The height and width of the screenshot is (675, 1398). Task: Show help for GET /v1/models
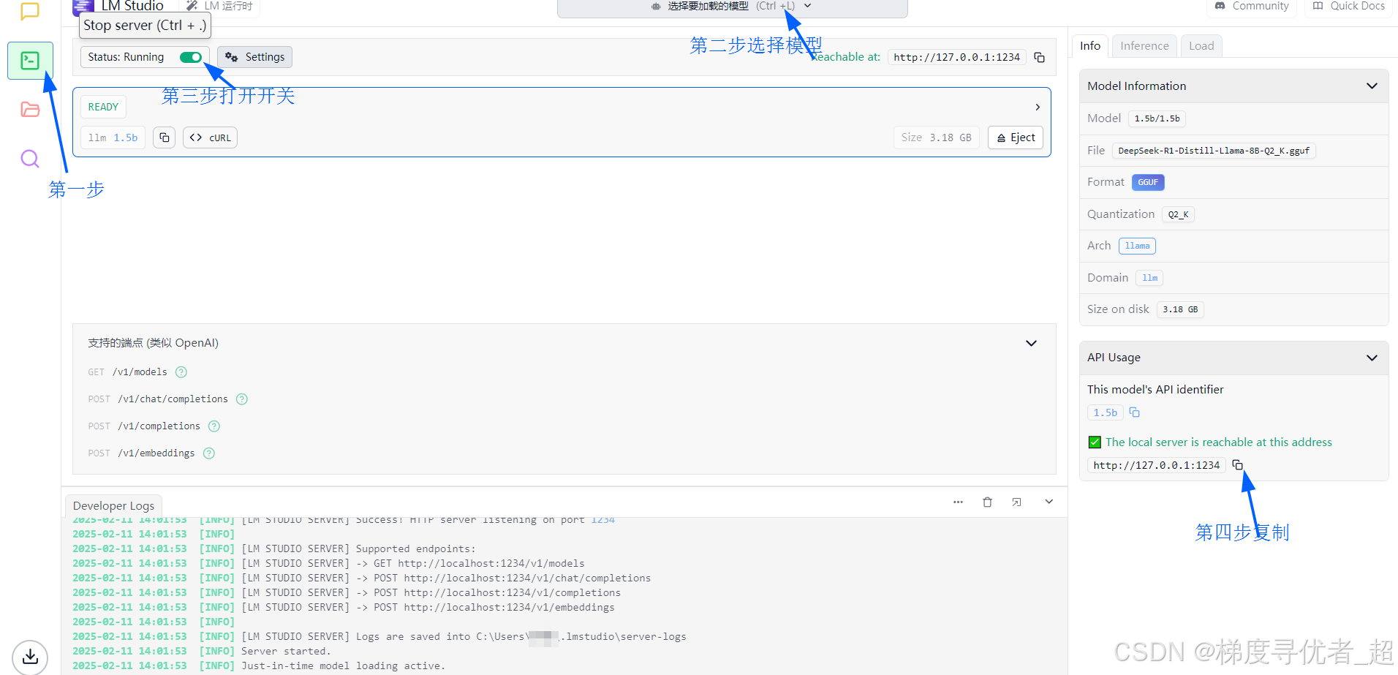point(181,372)
